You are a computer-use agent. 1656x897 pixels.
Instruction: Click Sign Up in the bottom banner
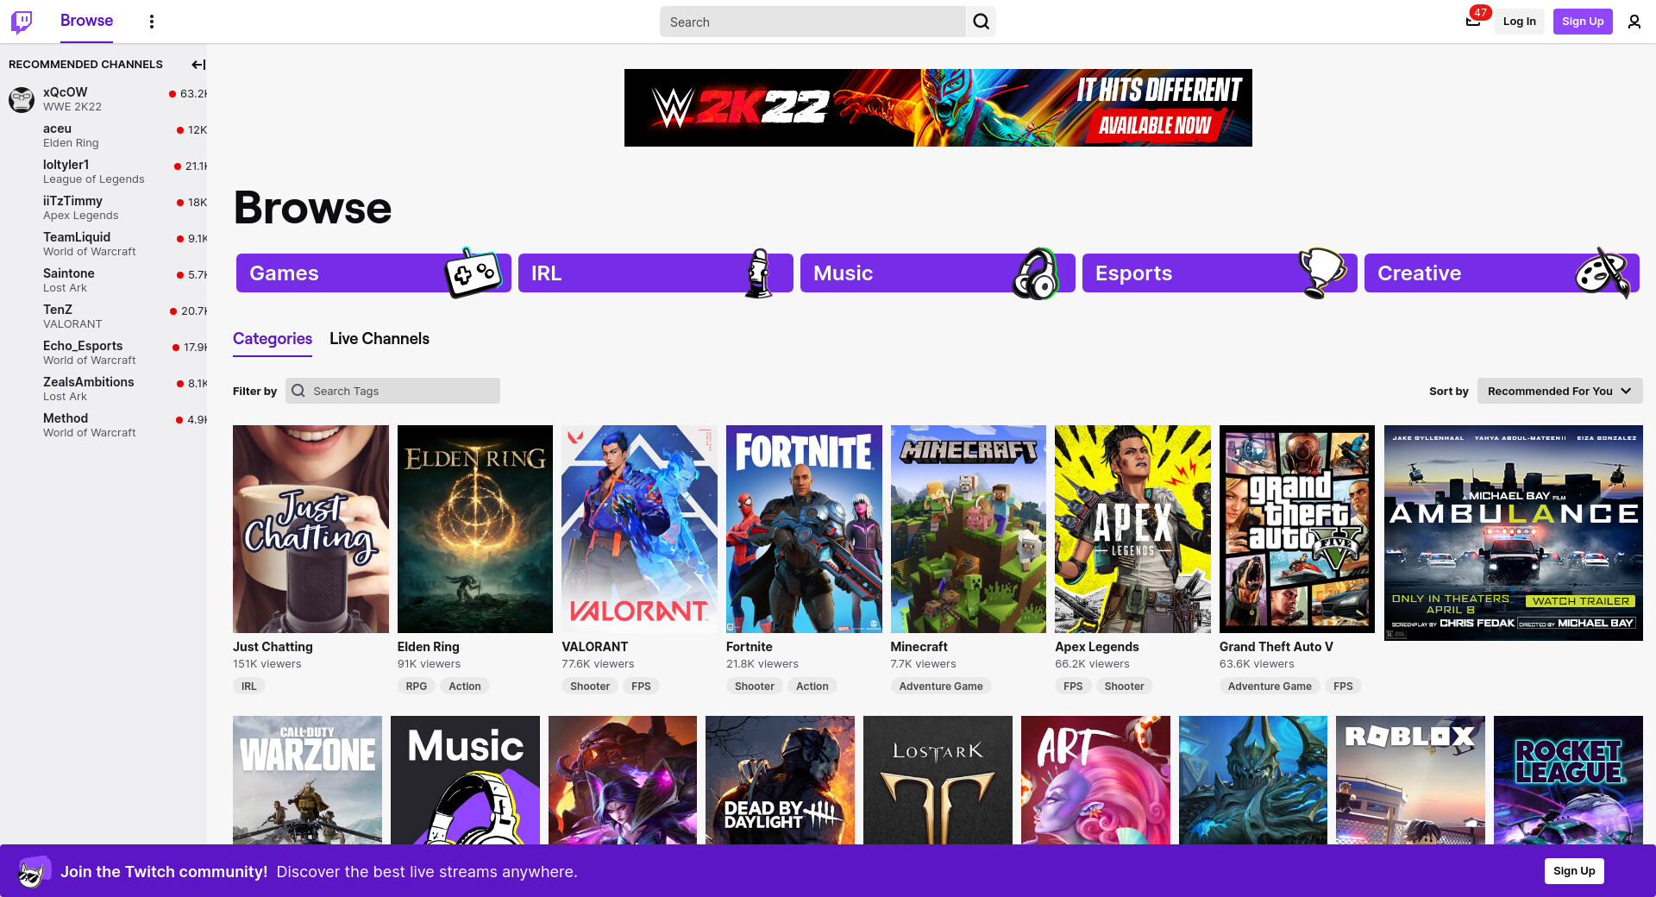pyautogui.click(x=1574, y=871)
